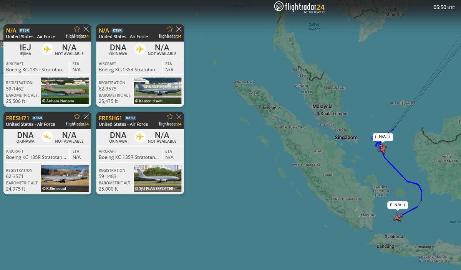Viewport: 461px width, 270px height.
Task: Select the red aircraft near Singapore
Action: click(x=382, y=149)
